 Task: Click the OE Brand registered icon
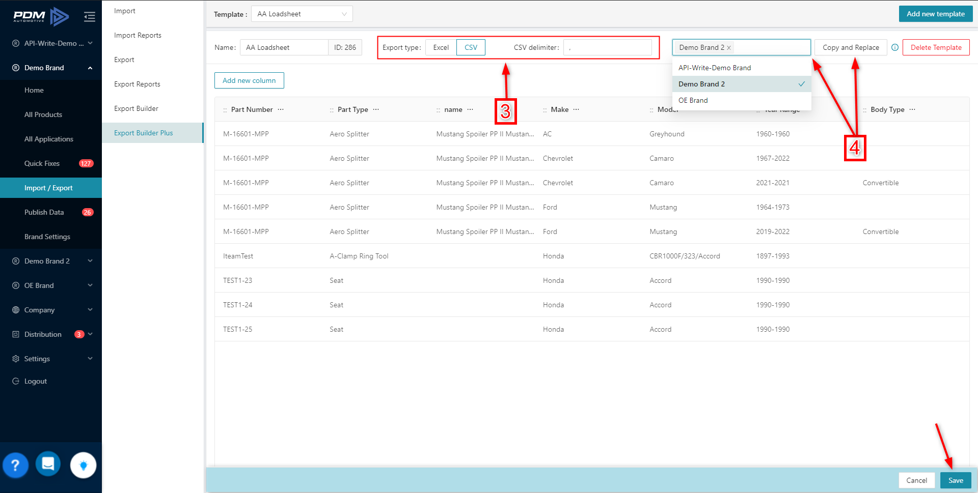click(16, 285)
